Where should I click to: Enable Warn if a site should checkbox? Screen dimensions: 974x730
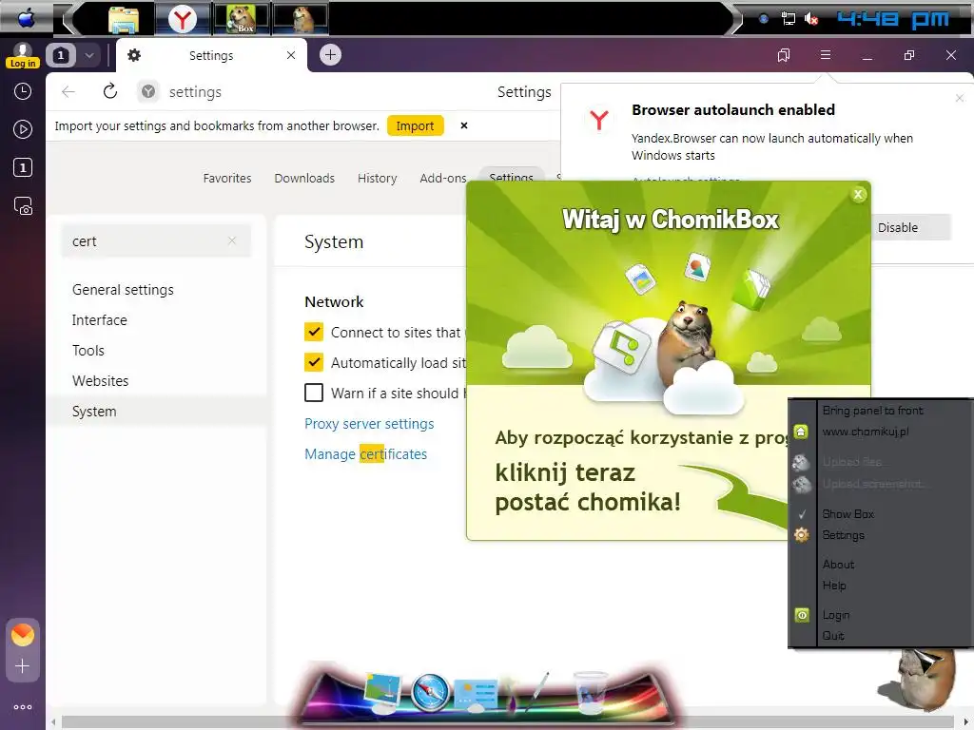point(314,393)
